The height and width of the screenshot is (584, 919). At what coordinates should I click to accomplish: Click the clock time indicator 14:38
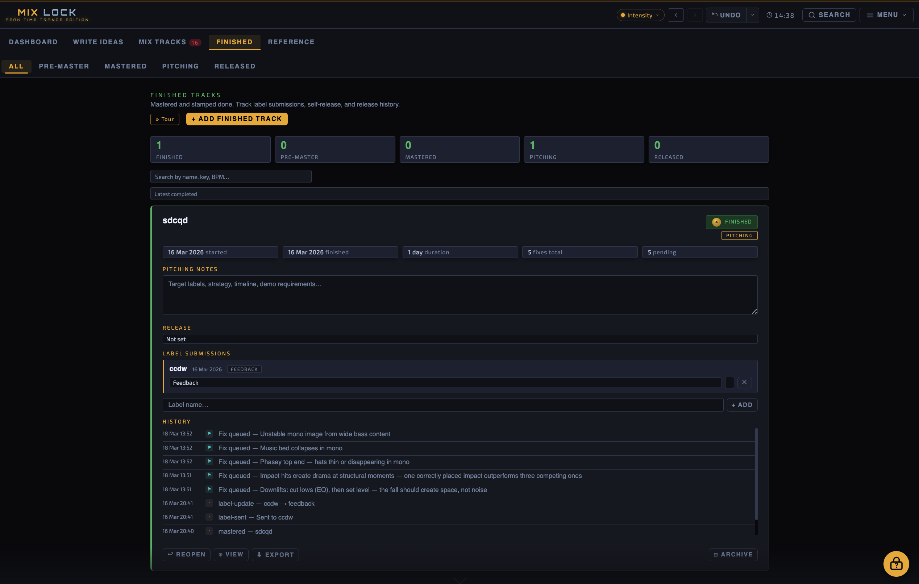pyautogui.click(x=780, y=15)
